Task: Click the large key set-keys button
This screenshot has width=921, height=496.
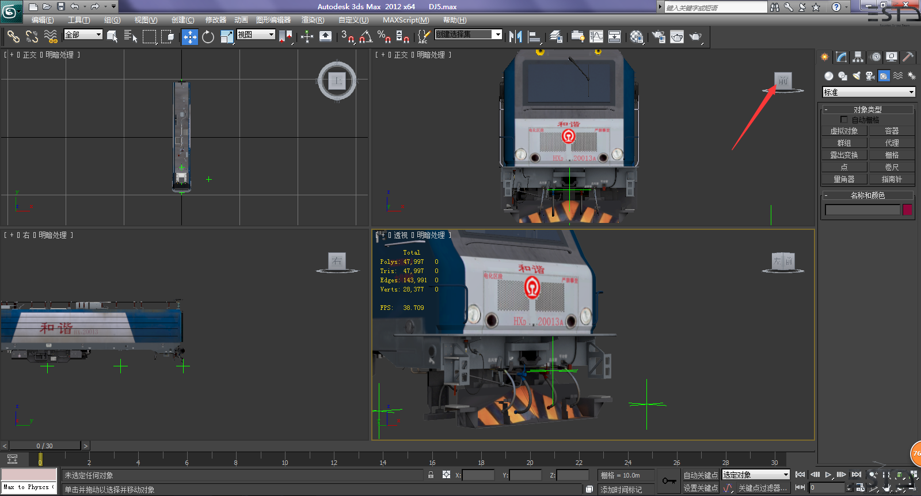Action: pos(669,481)
